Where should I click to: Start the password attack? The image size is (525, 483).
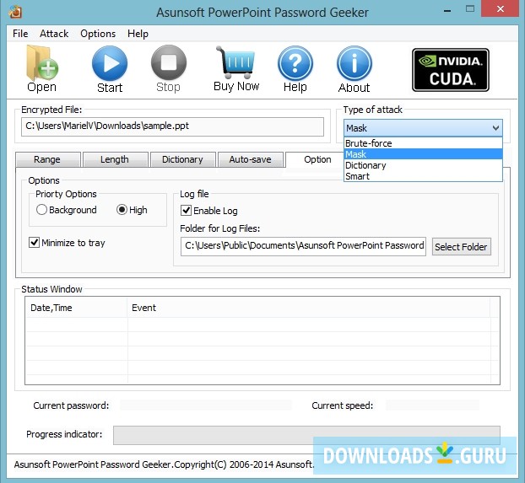tap(110, 63)
